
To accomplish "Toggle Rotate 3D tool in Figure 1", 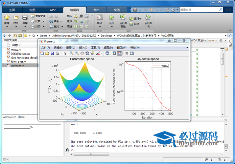I will (x=87, y=53).
